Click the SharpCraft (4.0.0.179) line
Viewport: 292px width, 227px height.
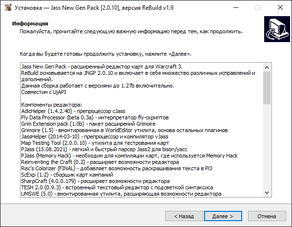95,181
